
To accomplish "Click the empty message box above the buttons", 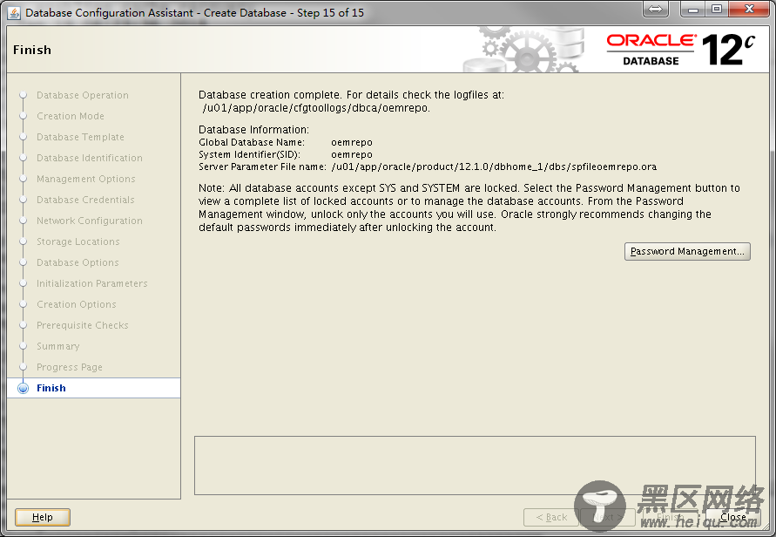I will click(x=475, y=466).
